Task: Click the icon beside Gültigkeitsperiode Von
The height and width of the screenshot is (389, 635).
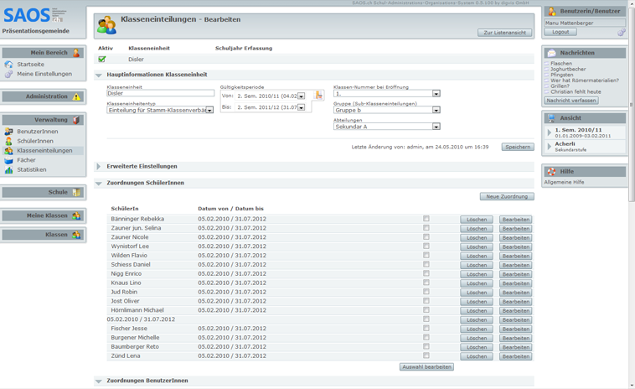Action: click(318, 96)
